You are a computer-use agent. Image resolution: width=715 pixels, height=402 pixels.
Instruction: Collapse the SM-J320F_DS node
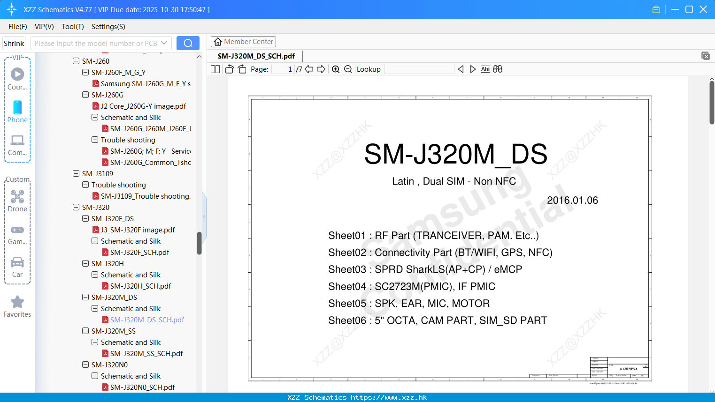point(85,218)
